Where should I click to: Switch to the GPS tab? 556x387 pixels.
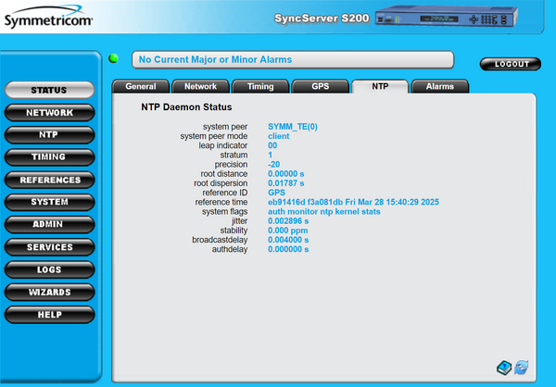tap(320, 86)
